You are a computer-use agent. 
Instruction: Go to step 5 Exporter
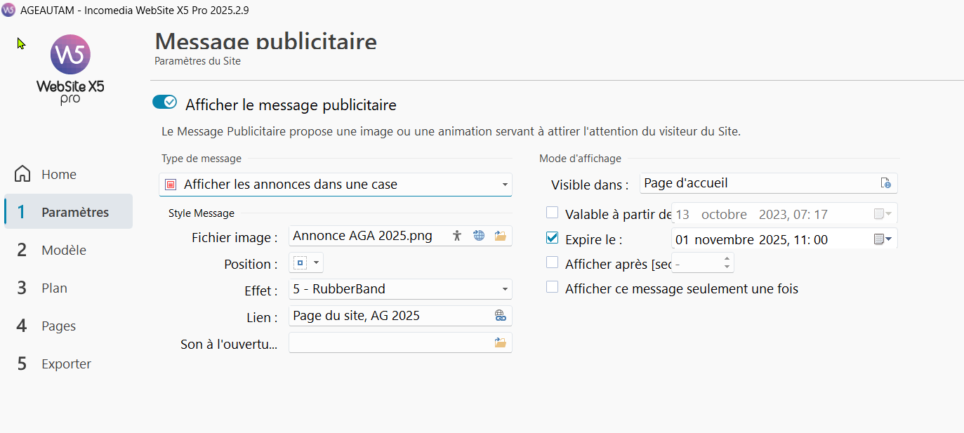pos(68,364)
